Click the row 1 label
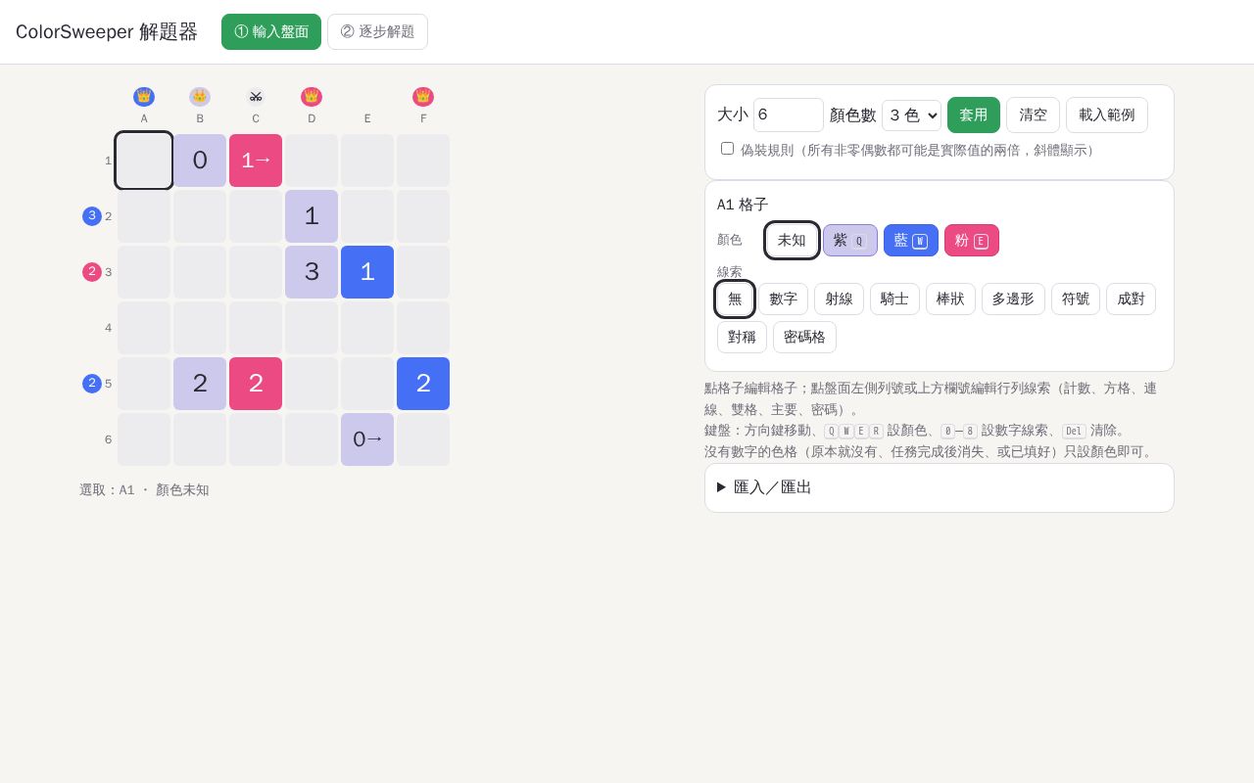This screenshot has height=783, width=1254. [x=108, y=161]
